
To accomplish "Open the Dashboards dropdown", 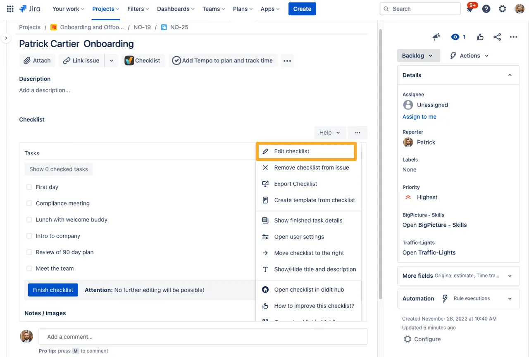I will [x=176, y=9].
